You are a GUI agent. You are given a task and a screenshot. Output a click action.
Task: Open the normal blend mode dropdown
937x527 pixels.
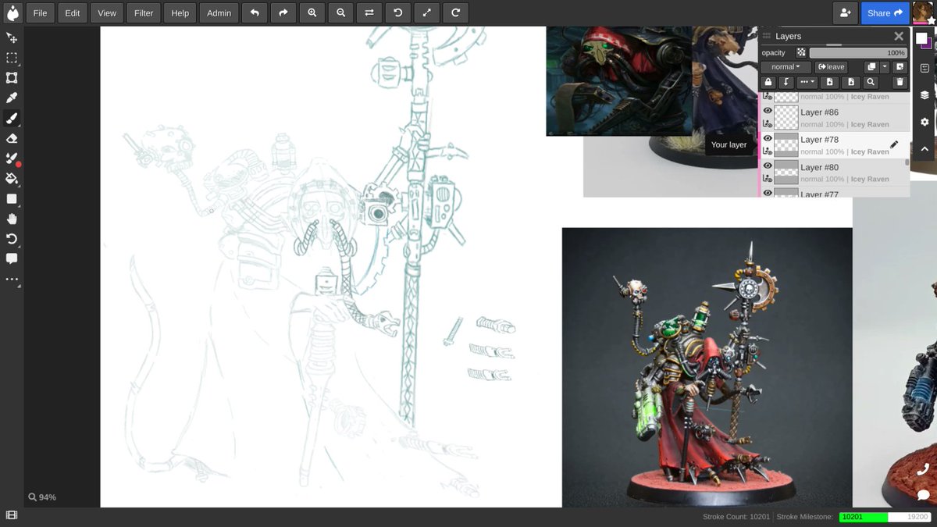786,67
